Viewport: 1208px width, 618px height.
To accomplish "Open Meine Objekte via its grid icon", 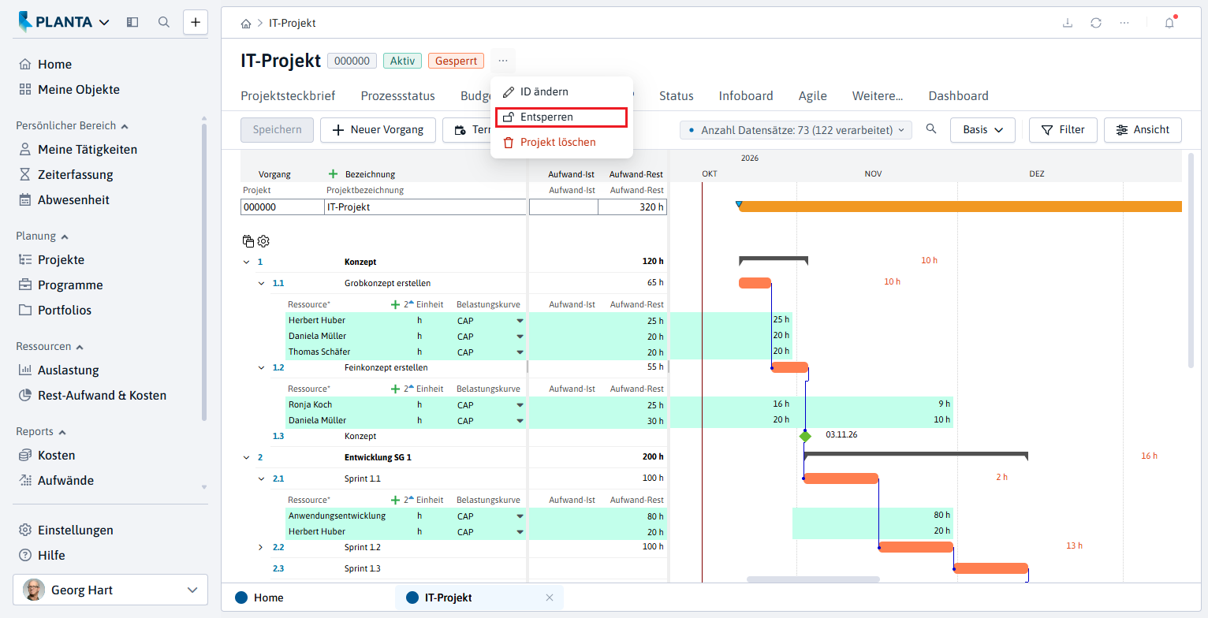I will tap(25, 90).
